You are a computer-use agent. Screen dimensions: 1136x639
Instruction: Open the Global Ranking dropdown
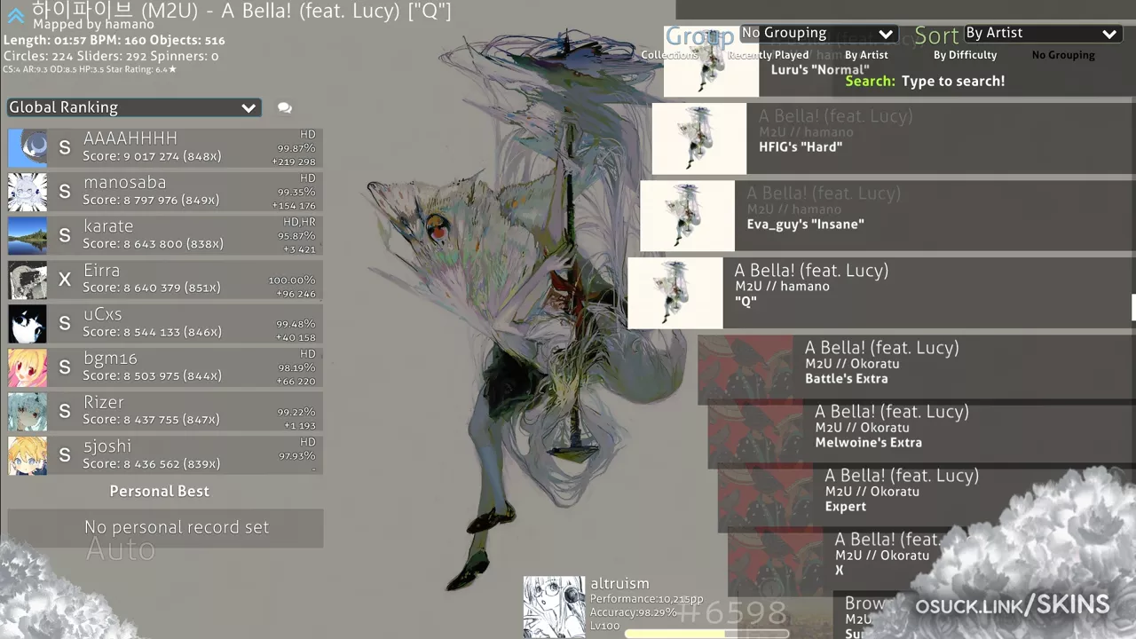(134, 107)
